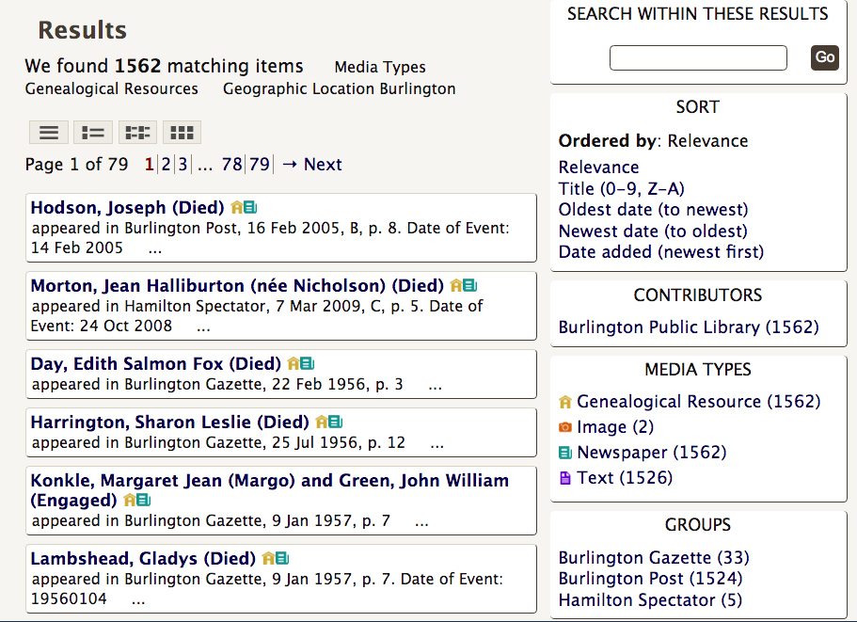Go to the Next results page
The height and width of the screenshot is (622, 857).
pyautogui.click(x=311, y=165)
